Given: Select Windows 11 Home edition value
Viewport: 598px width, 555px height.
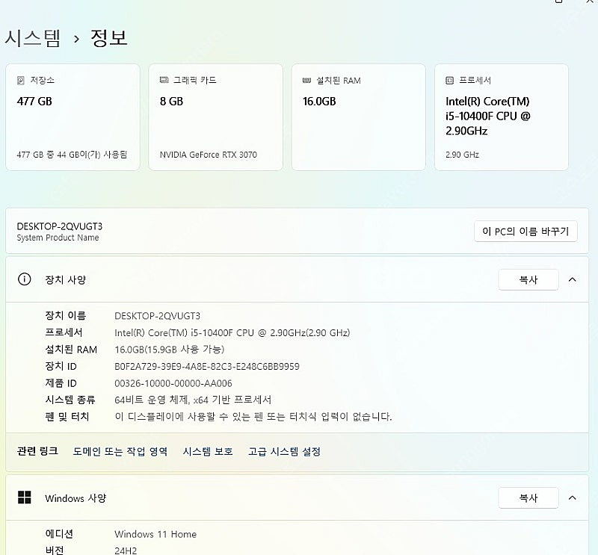Looking at the screenshot, I should pos(155,534).
